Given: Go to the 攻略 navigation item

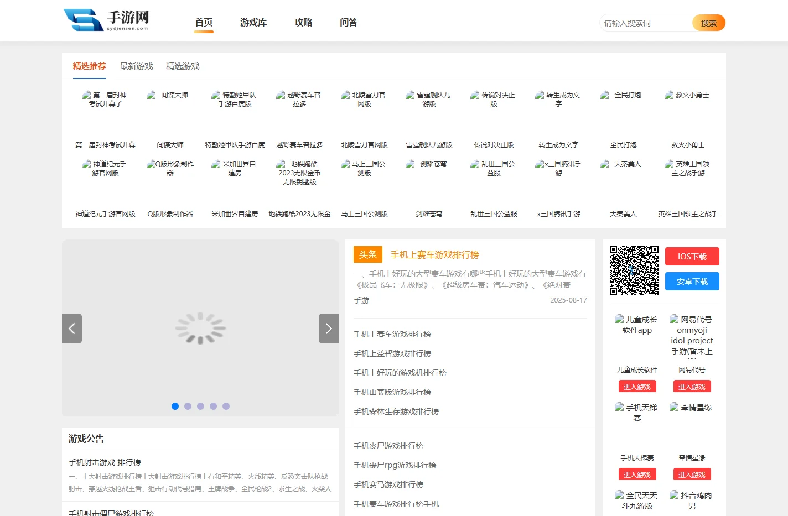Looking at the screenshot, I should coord(303,22).
